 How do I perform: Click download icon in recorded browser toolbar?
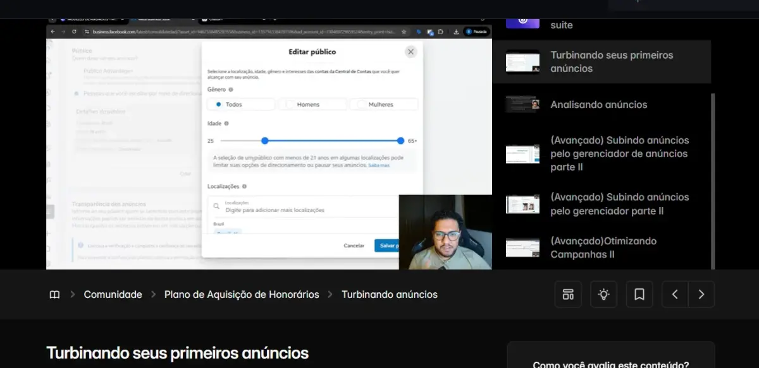[457, 32]
